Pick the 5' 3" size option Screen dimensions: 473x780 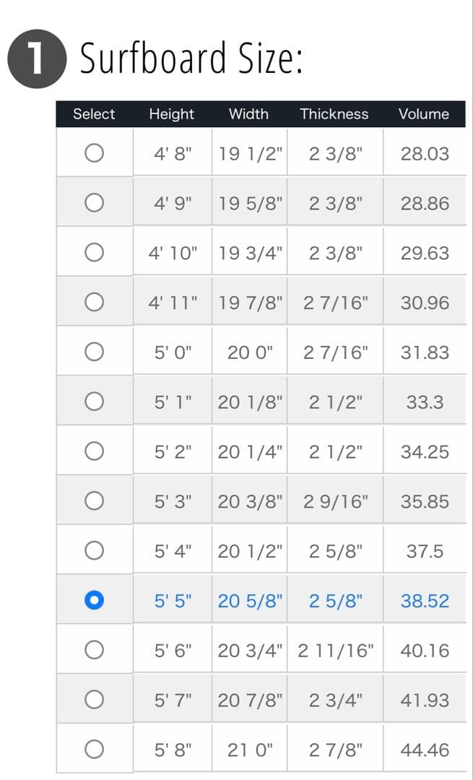[x=94, y=500]
